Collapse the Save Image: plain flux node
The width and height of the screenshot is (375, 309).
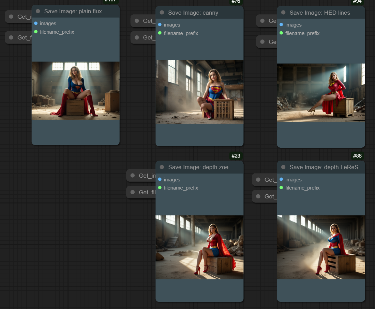pyautogui.click(x=38, y=11)
